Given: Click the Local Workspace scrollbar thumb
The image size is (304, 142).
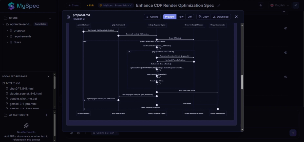Looking at the screenshot, I should click(54, 82).
